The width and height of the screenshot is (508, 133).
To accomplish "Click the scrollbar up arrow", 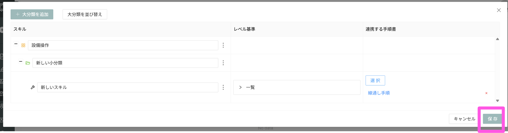I will pos(497,39).
